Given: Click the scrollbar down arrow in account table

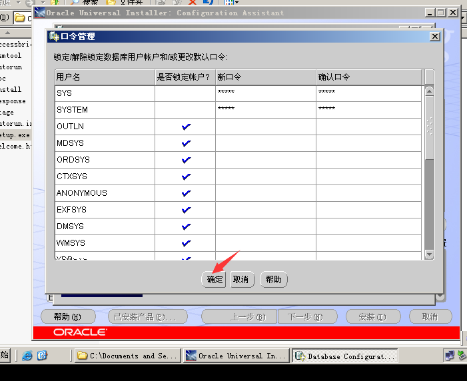Looking at the screenshot, I should (429, 254).
